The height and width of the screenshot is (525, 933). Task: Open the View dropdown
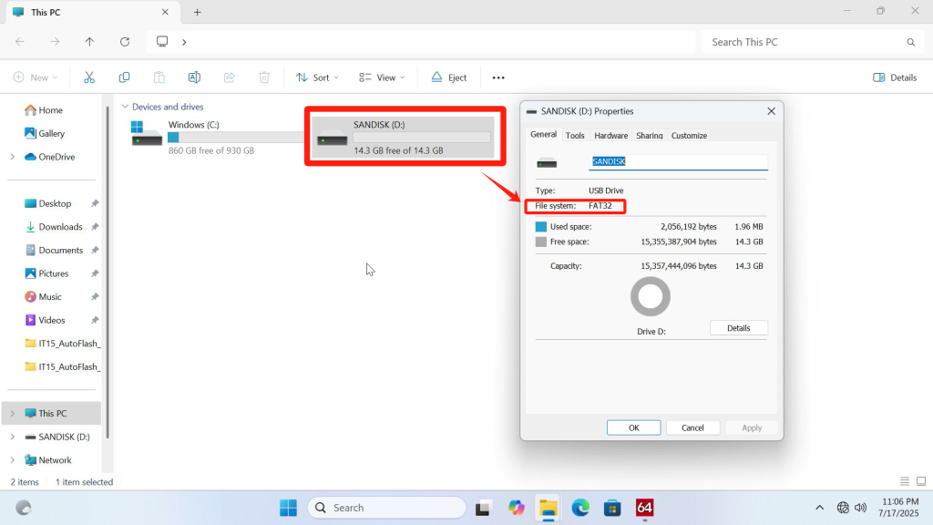382,77
